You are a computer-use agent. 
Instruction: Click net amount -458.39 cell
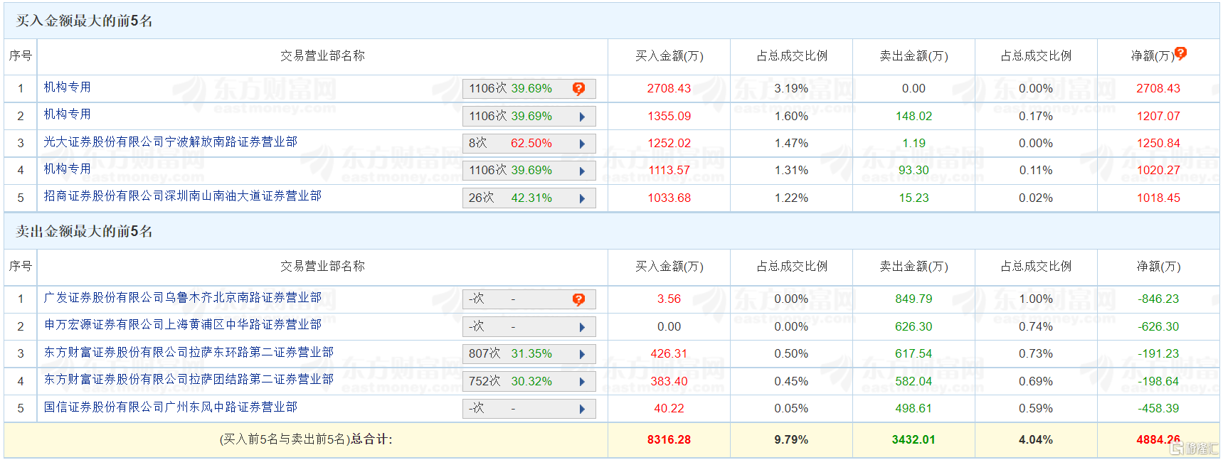1158,409
